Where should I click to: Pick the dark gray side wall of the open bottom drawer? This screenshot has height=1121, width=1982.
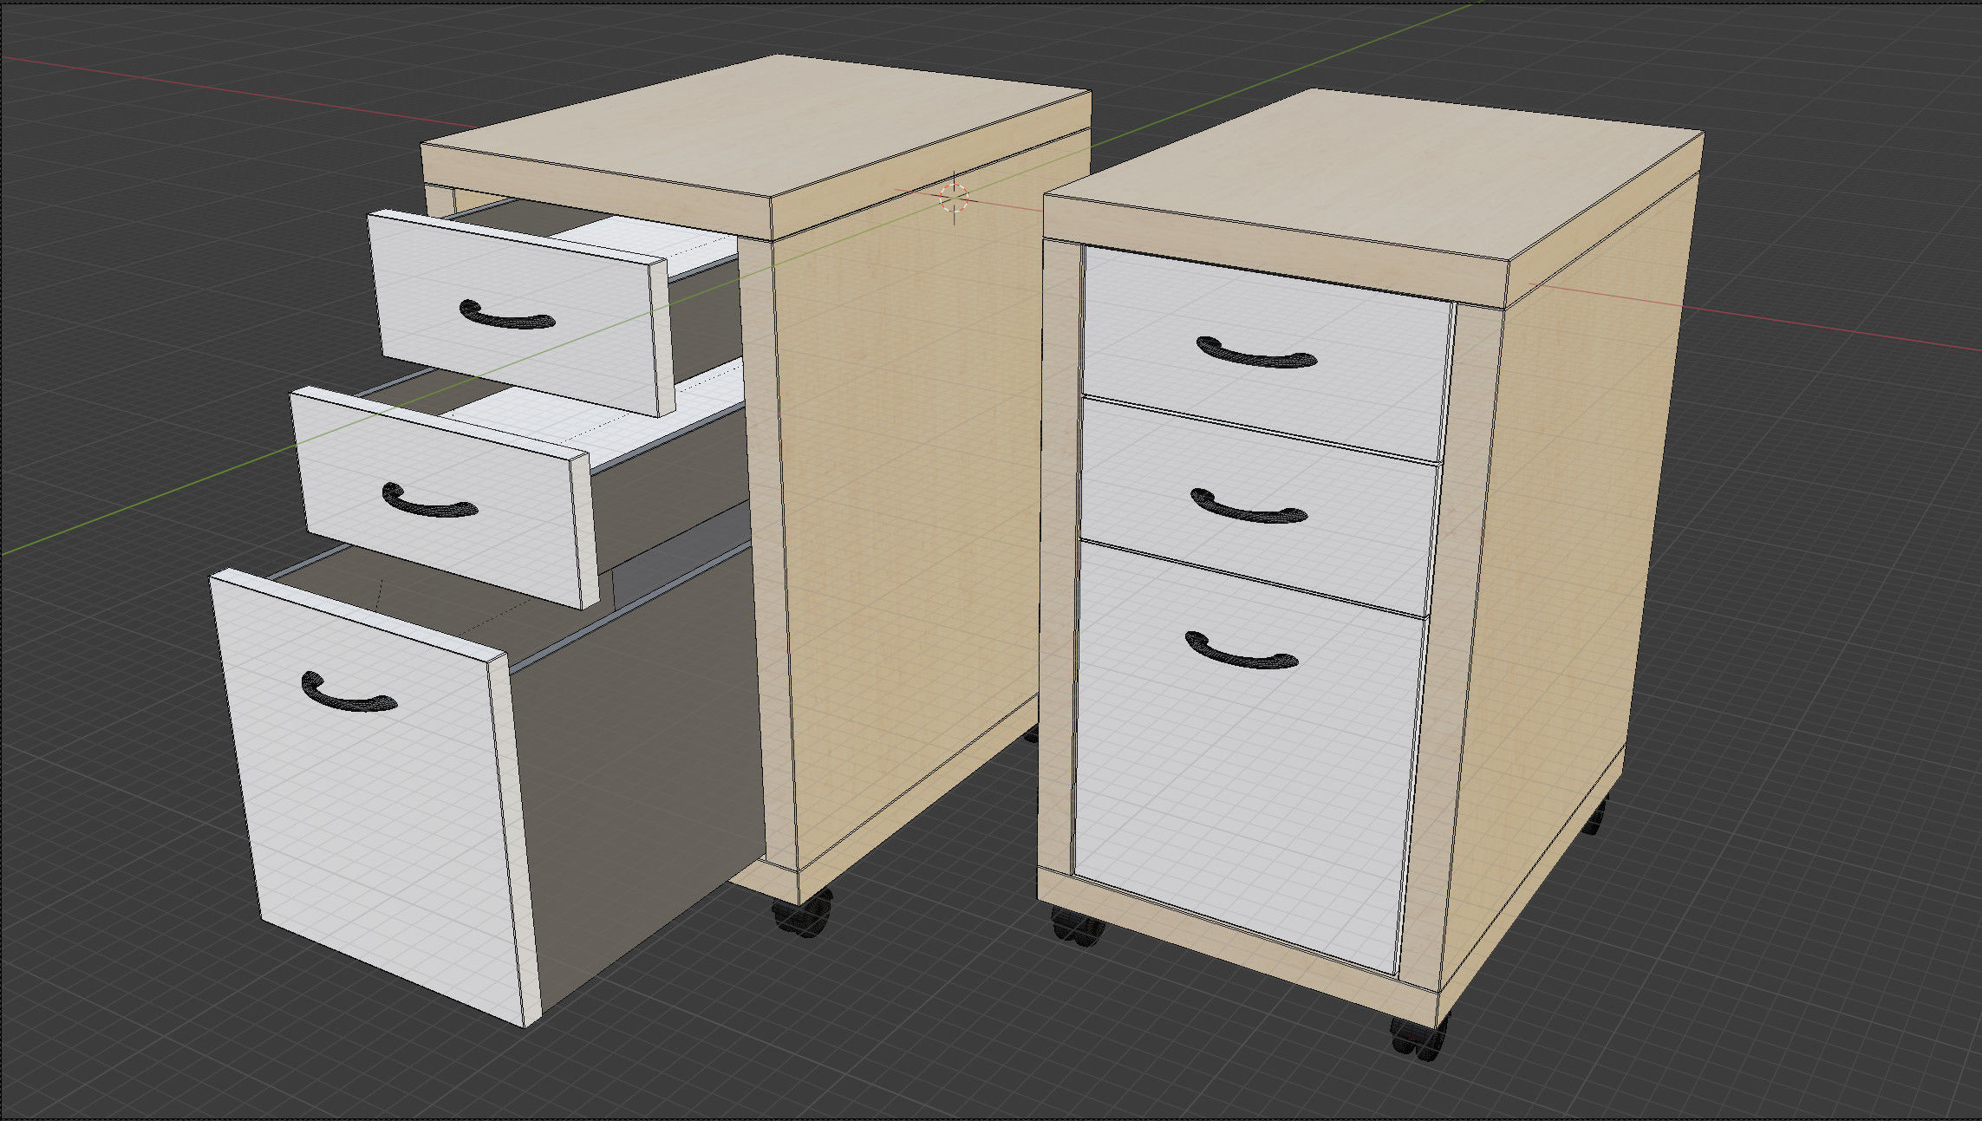point(642,772)
